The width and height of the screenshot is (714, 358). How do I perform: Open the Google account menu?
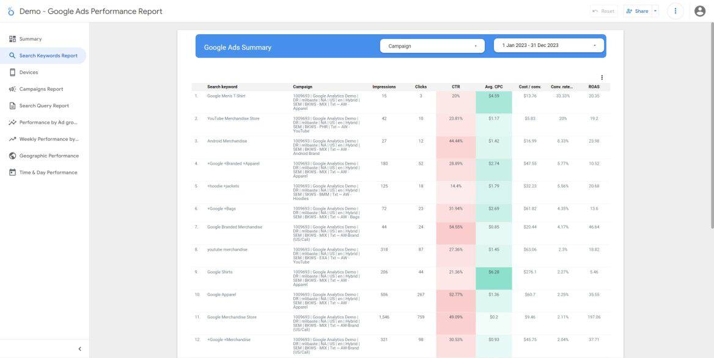pyautogui.click(x=699, y=10)
